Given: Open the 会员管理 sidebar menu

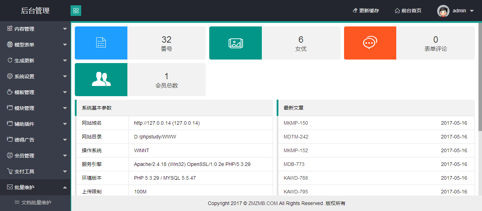Looking at the screenshot, I should pyautogui.click(x=35, y=156).
